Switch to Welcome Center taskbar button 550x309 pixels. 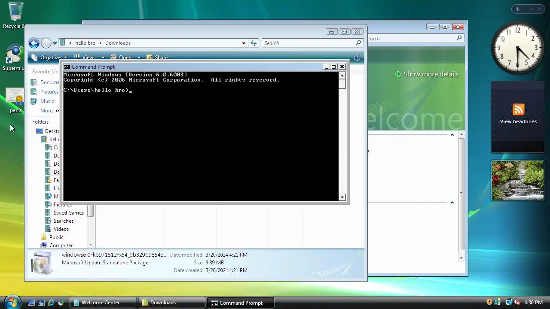pos(103,303)
